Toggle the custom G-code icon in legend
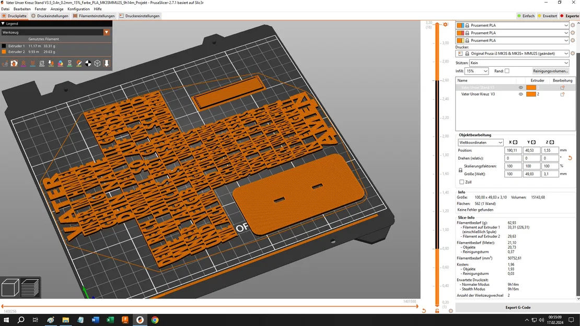 79,64
